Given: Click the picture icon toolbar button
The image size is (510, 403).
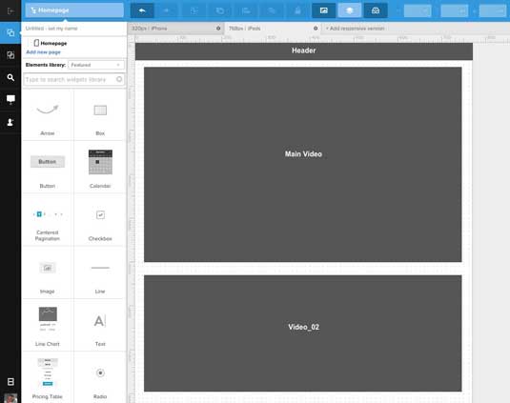Looking at the screenshot, I should pyautogui.click(x=323, y=10).
